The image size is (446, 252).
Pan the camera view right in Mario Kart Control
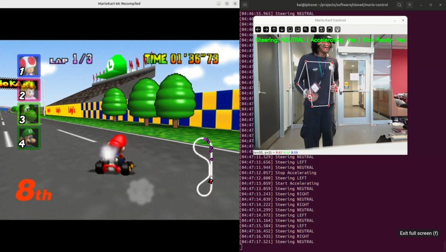point(266,29)
